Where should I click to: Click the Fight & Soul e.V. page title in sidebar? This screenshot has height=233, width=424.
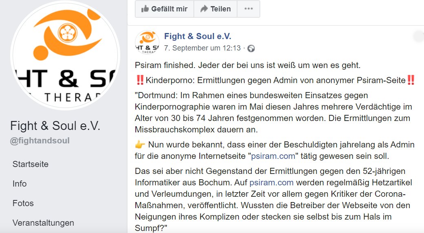coord(55,125)
